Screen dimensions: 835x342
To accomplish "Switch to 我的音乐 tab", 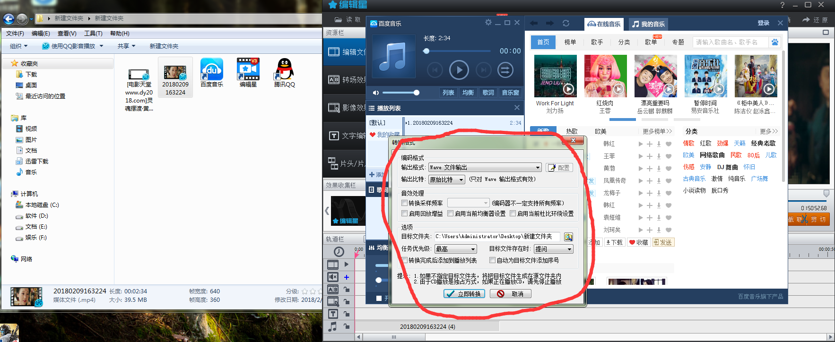I will point(648,24).
